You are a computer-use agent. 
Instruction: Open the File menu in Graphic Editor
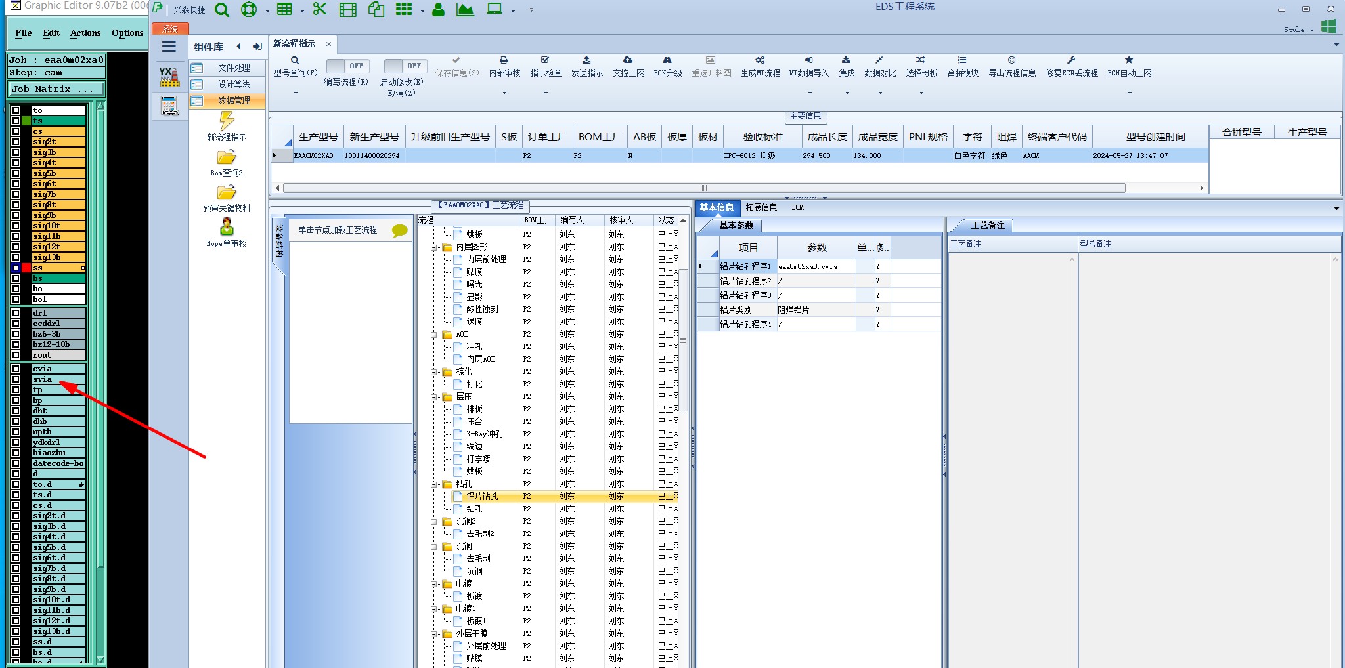[24, 33]
